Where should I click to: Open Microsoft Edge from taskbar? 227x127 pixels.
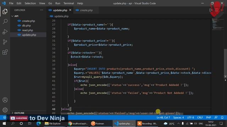[x=39, y=123]
